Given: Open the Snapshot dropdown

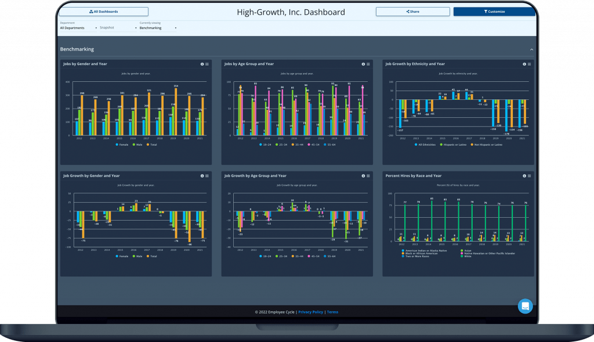Looking at the screenshot, I should pyautogui.click(x=118, y=28).
